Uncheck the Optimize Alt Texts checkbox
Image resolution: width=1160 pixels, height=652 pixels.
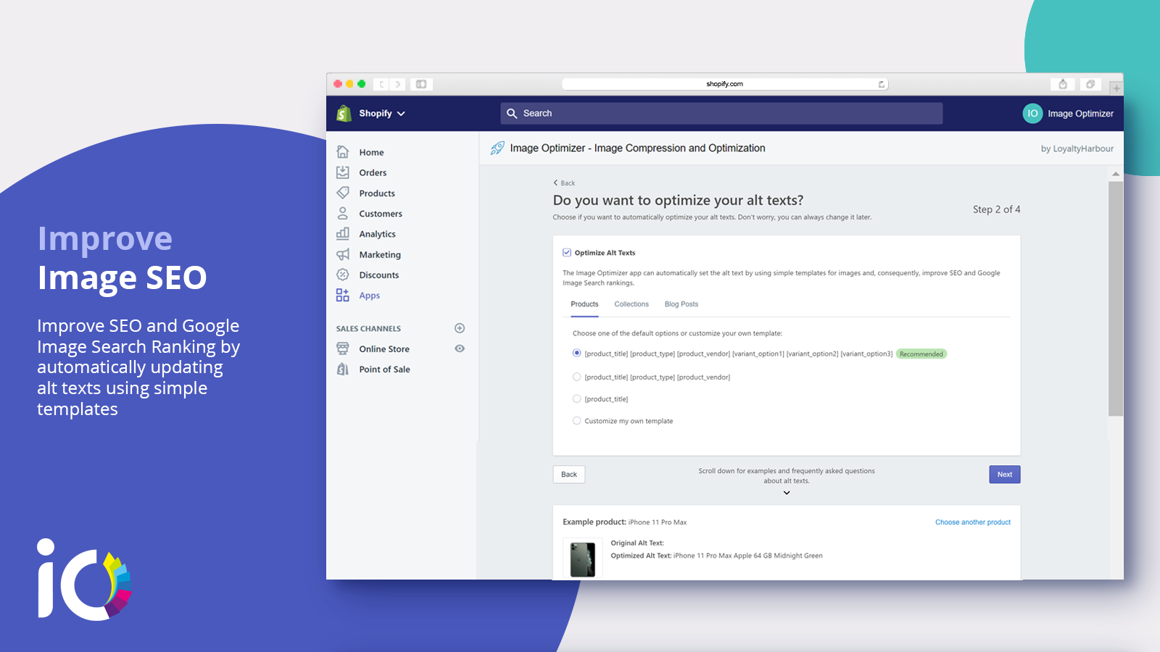[x=567, y=253]
